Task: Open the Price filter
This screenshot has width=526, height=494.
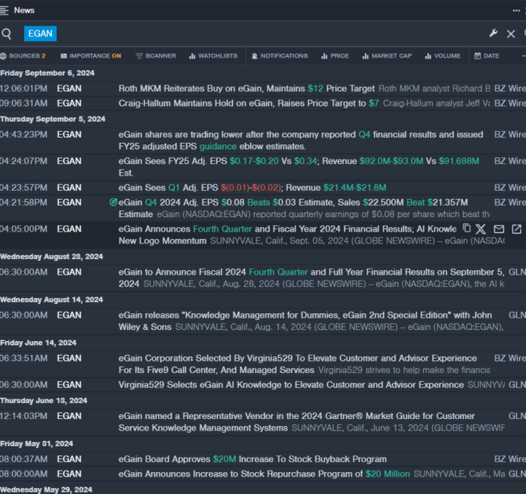Action: pyautogui.click(x=335, y=56)
